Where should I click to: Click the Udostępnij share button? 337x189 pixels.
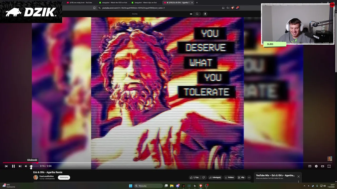tap(215, 177)
